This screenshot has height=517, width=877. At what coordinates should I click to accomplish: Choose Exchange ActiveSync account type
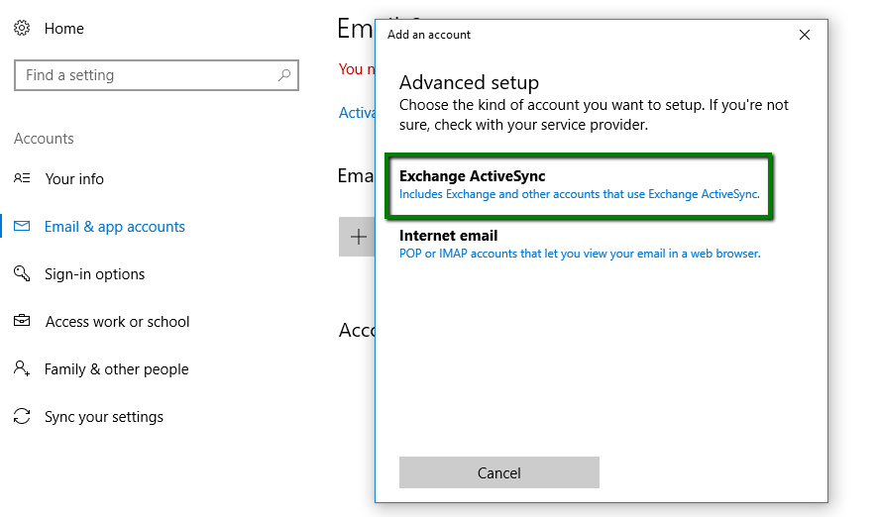pyautogui.click(x=472, y=176)
